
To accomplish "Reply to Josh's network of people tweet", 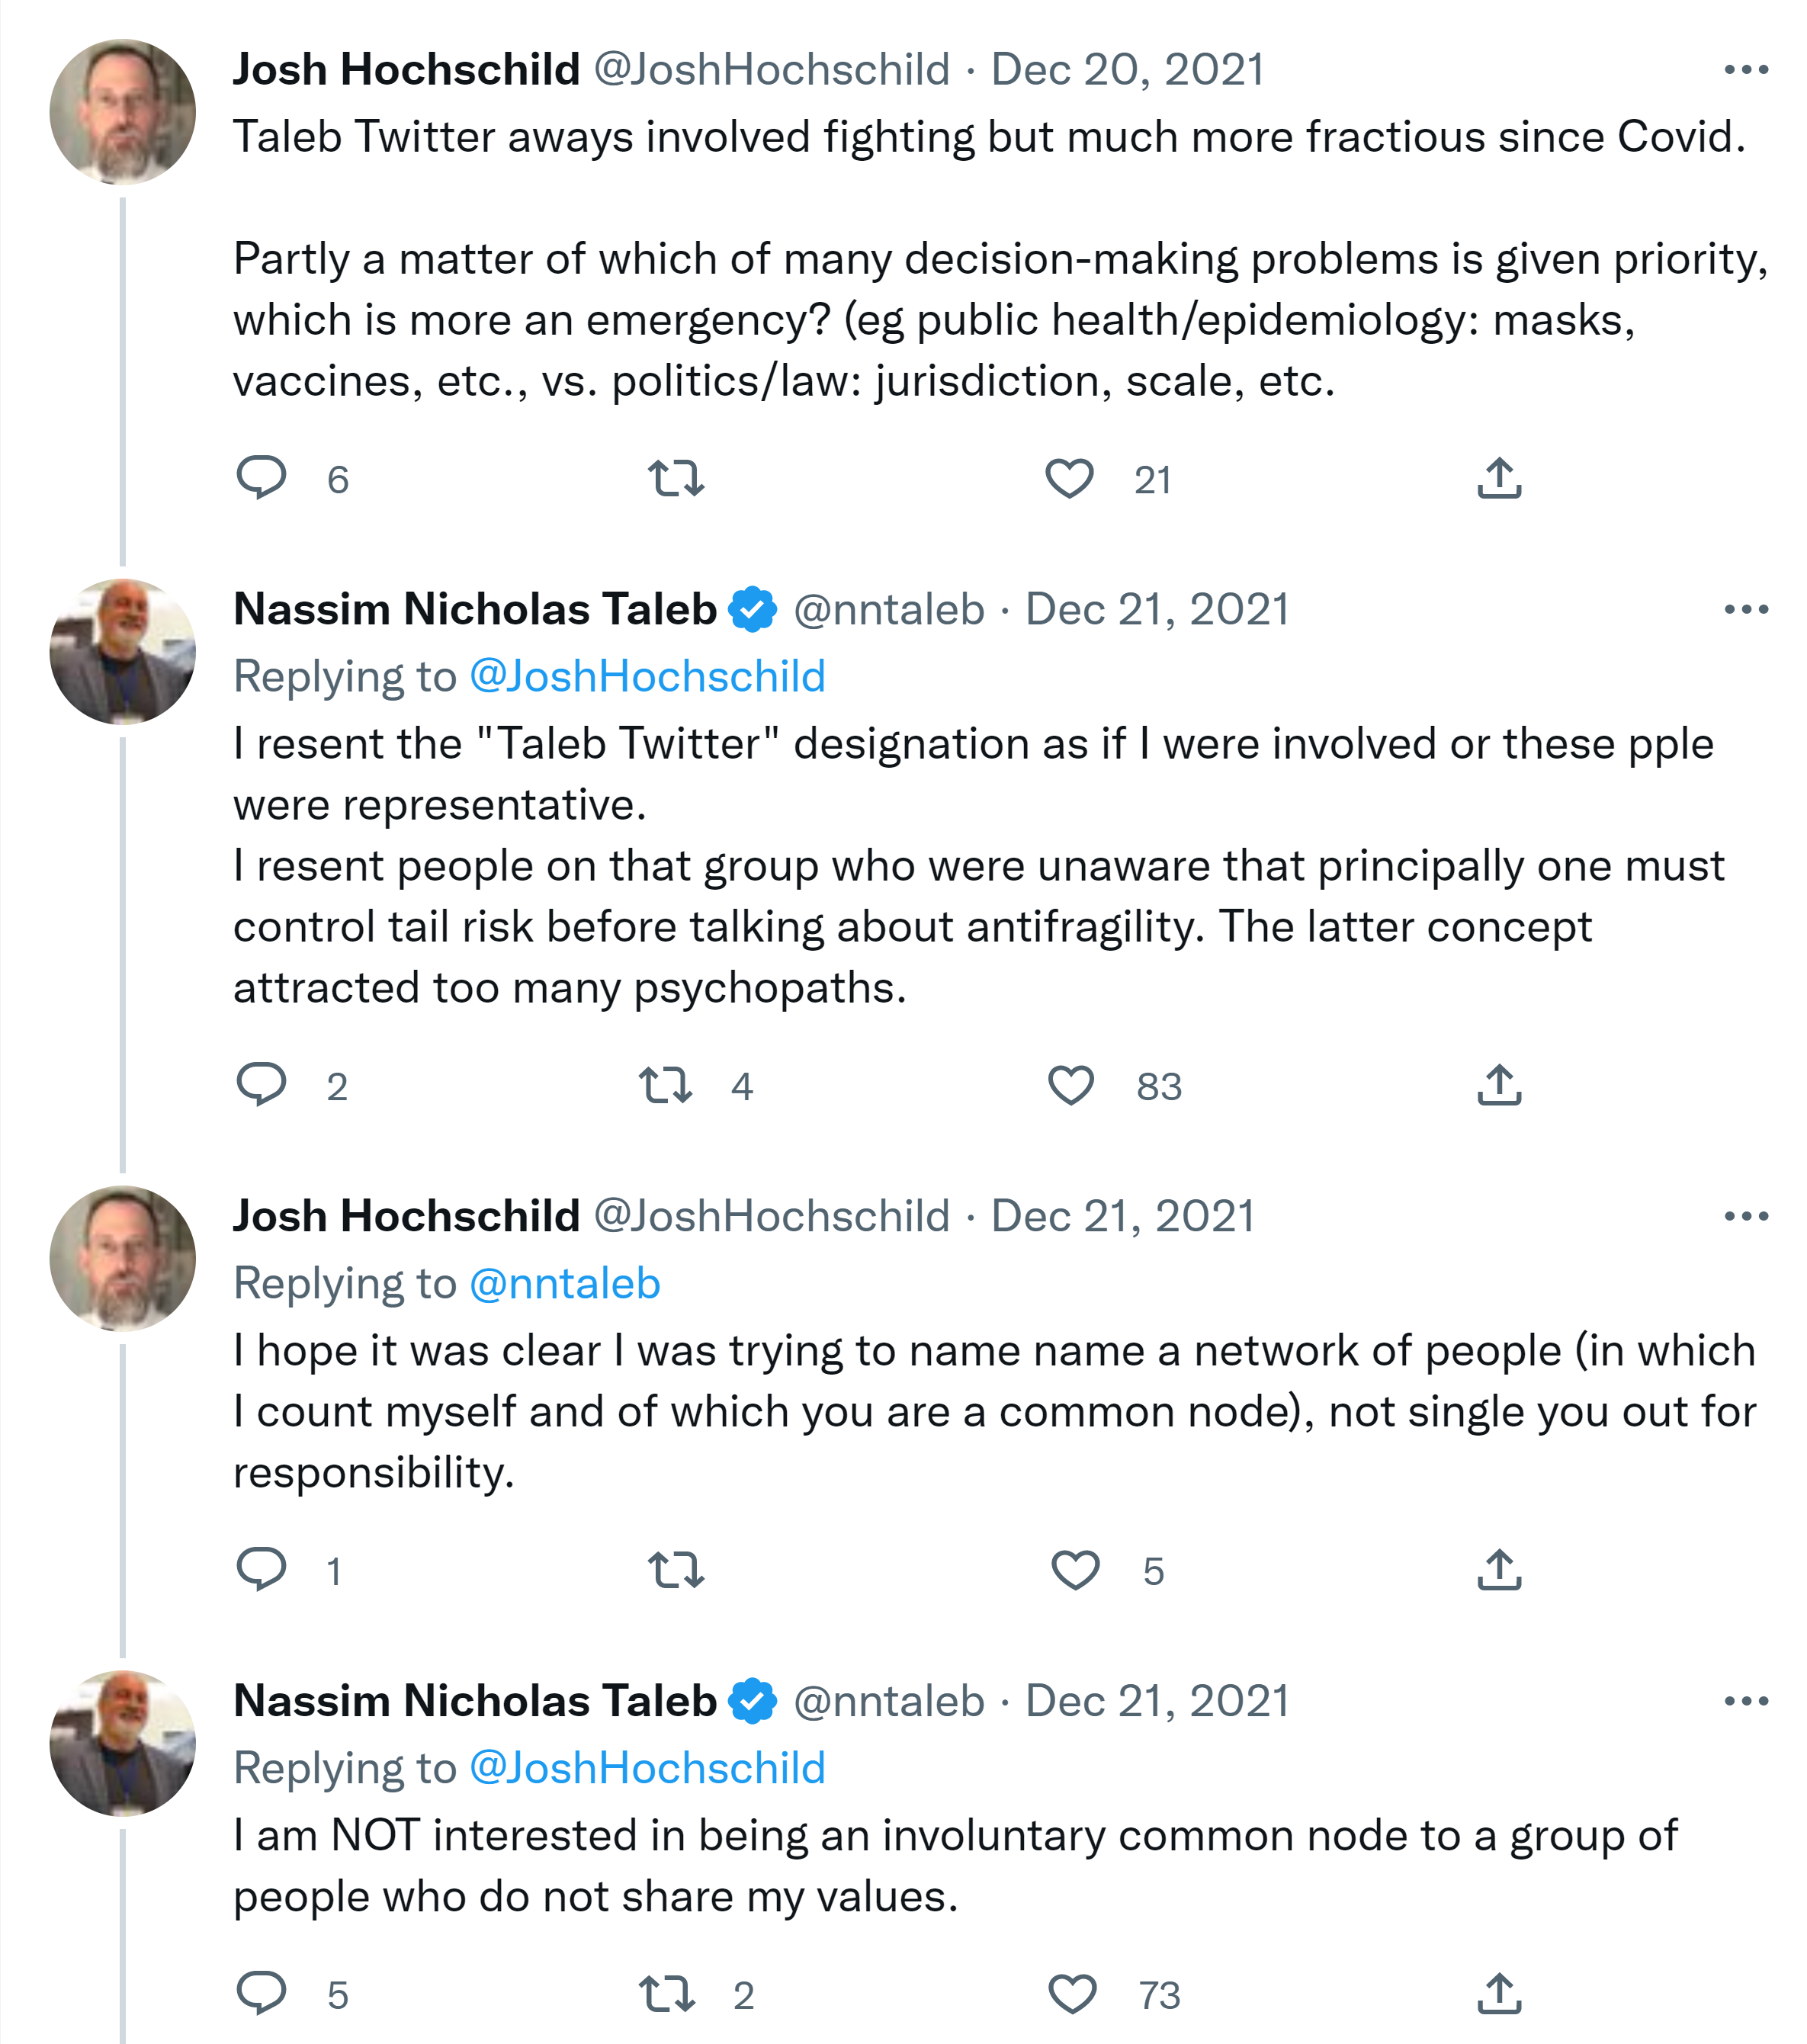I will point(261,1569).
